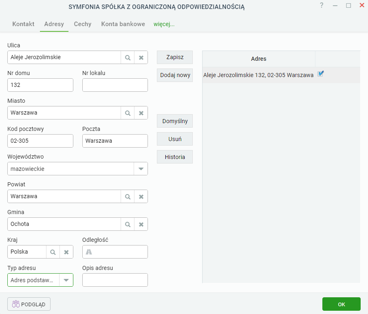This screenshot has width=368, height=314.
Task: Clear the Gmina field value
Action: tap(141, 224)
